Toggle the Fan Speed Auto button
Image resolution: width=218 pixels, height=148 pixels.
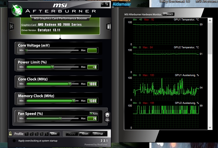94,113
